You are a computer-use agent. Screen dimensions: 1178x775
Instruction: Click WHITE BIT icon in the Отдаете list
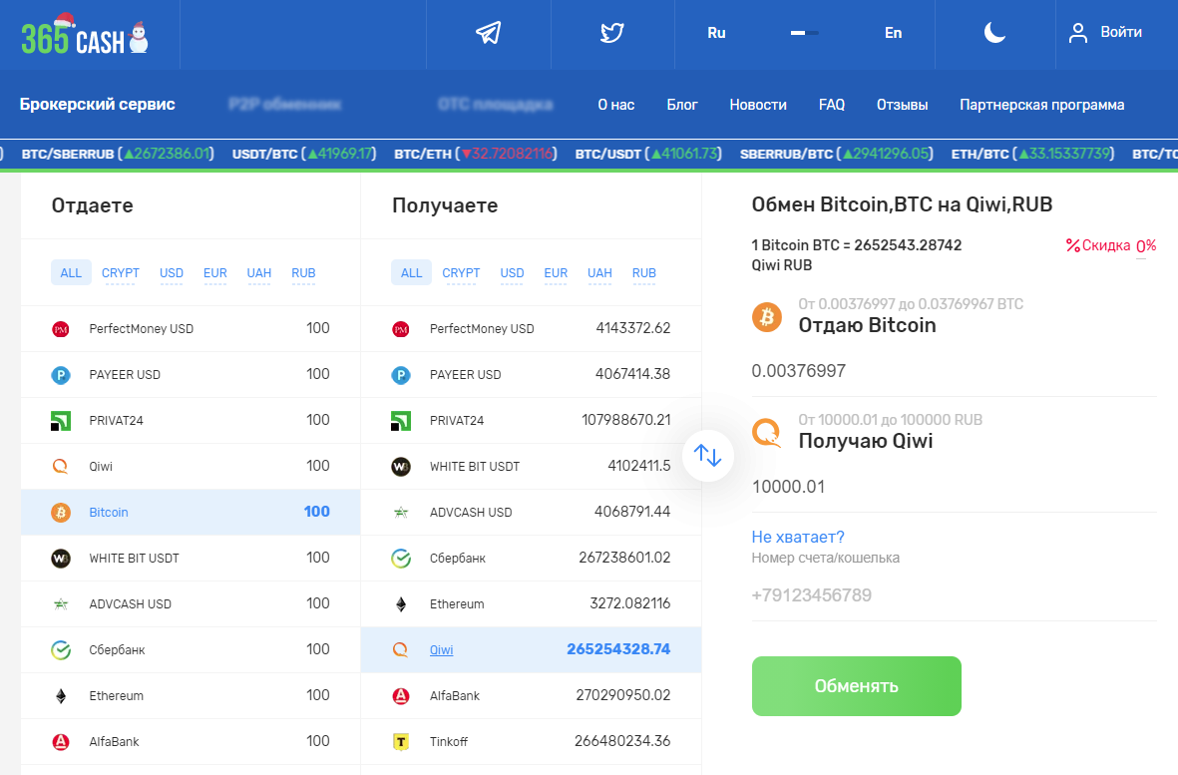(61, 558)
